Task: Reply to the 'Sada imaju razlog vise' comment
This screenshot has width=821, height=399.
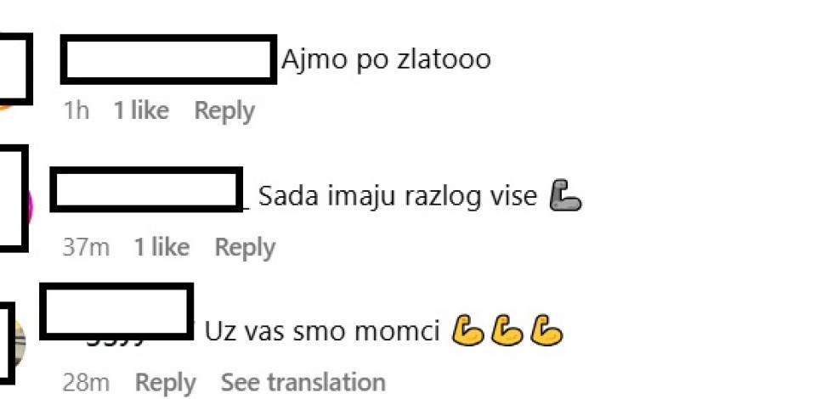Action: [x=245, y=247]
